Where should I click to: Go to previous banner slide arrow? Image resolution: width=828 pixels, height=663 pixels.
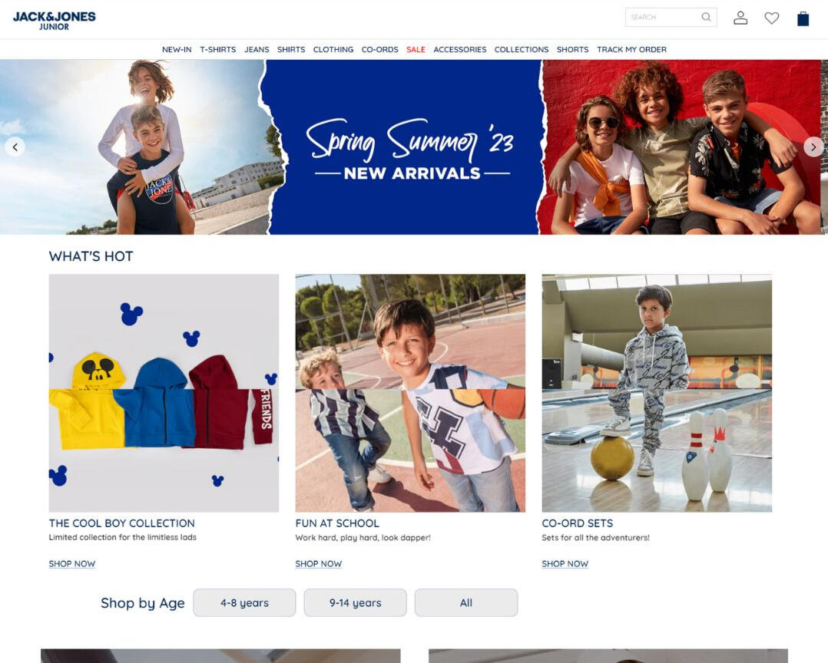pos(15,147)
